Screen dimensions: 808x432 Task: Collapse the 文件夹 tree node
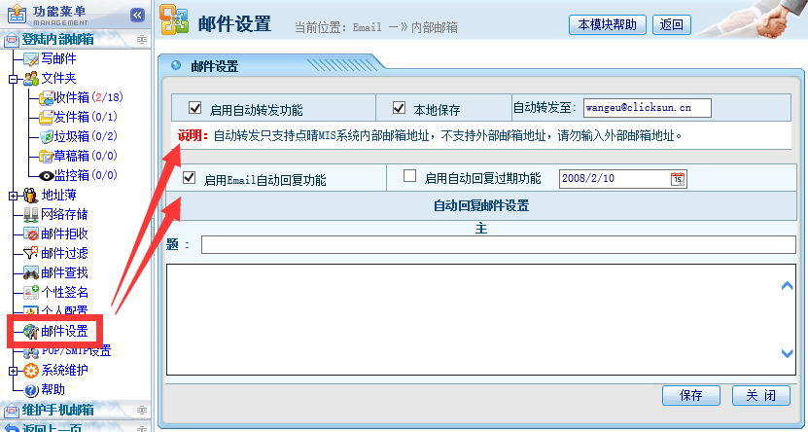click(13, 80)
